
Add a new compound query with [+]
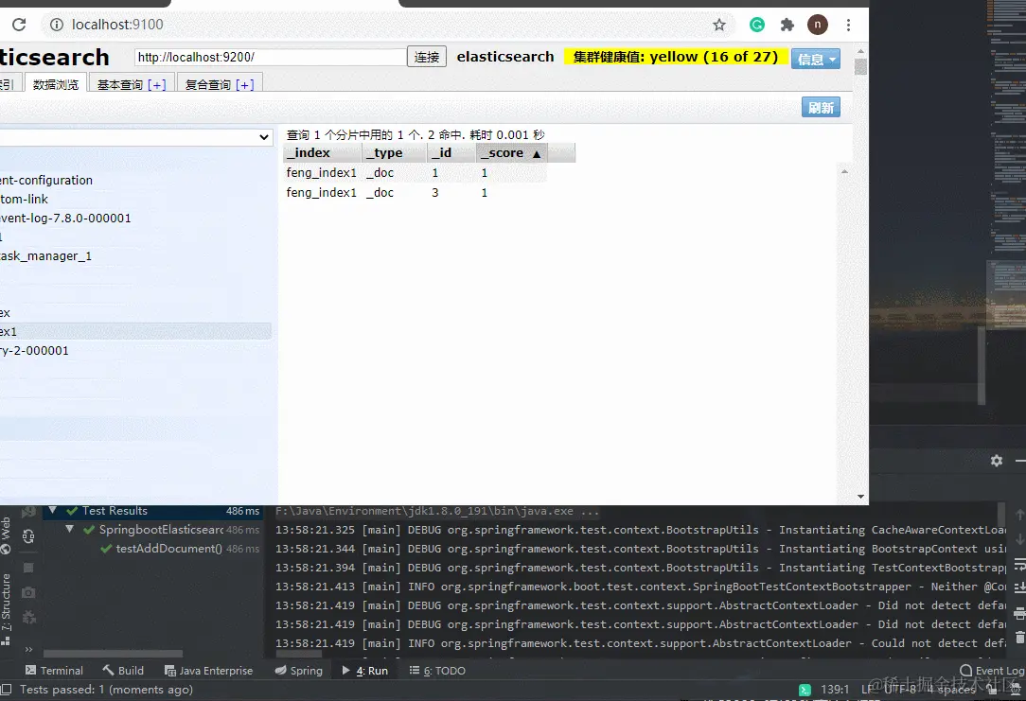click(x=245, y=85)
